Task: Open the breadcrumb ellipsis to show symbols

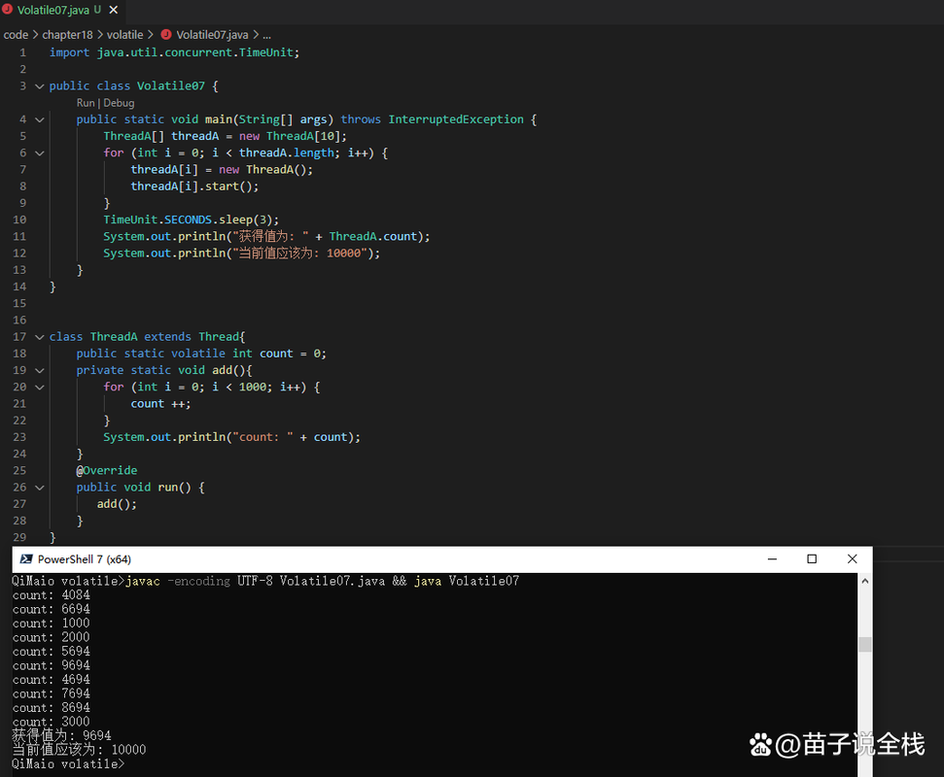Action: coord(266,34)
